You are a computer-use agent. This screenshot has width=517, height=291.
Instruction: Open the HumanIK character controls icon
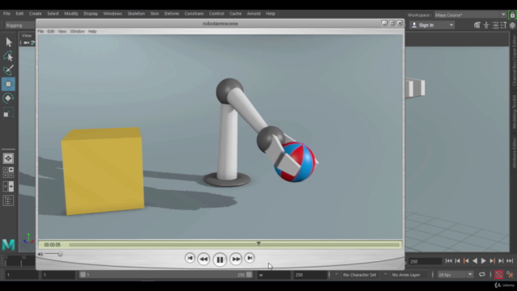[x=486, y=25]
